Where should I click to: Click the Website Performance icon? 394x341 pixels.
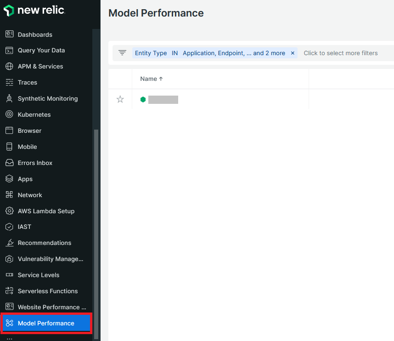pos(9,307)
